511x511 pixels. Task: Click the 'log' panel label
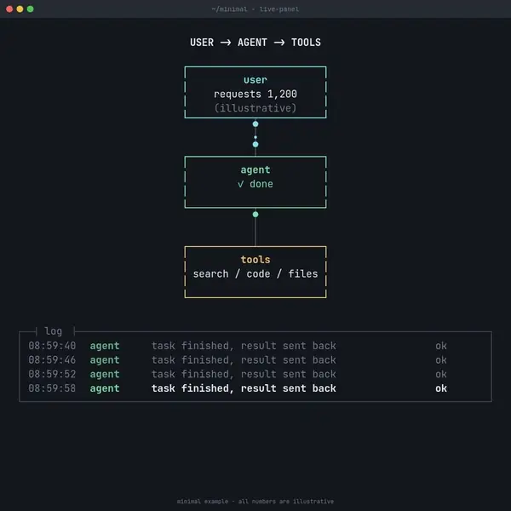click(x=53, y=331)
